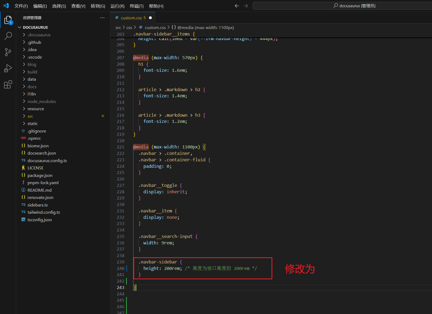Open the 文件(F) menu

click(21, 6)
